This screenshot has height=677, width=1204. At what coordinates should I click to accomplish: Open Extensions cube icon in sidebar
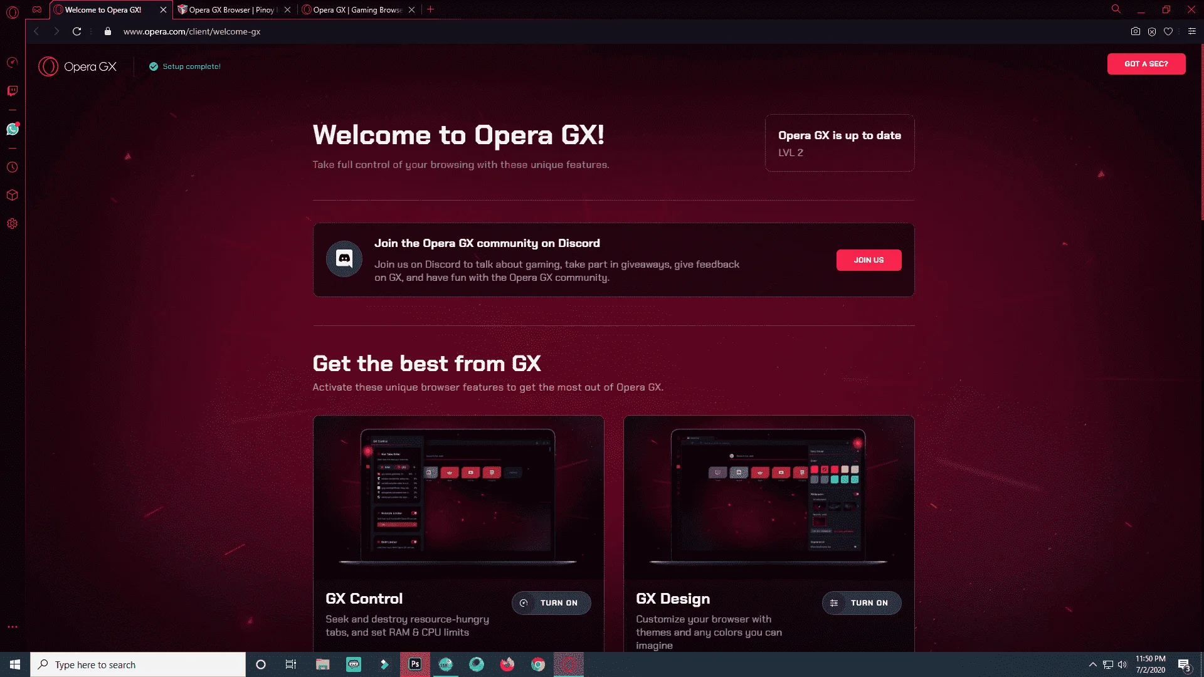(x=12, y=195)
